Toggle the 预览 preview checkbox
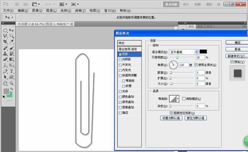Viewport: 248px width, 152px height. pos(232,62)
